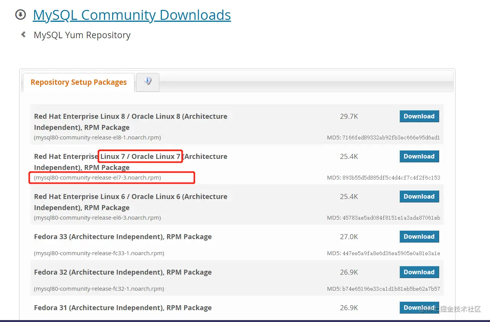The image size is (490, 322).
Task: Download the Fedora 32 RPM package
Action: [419, 272]
